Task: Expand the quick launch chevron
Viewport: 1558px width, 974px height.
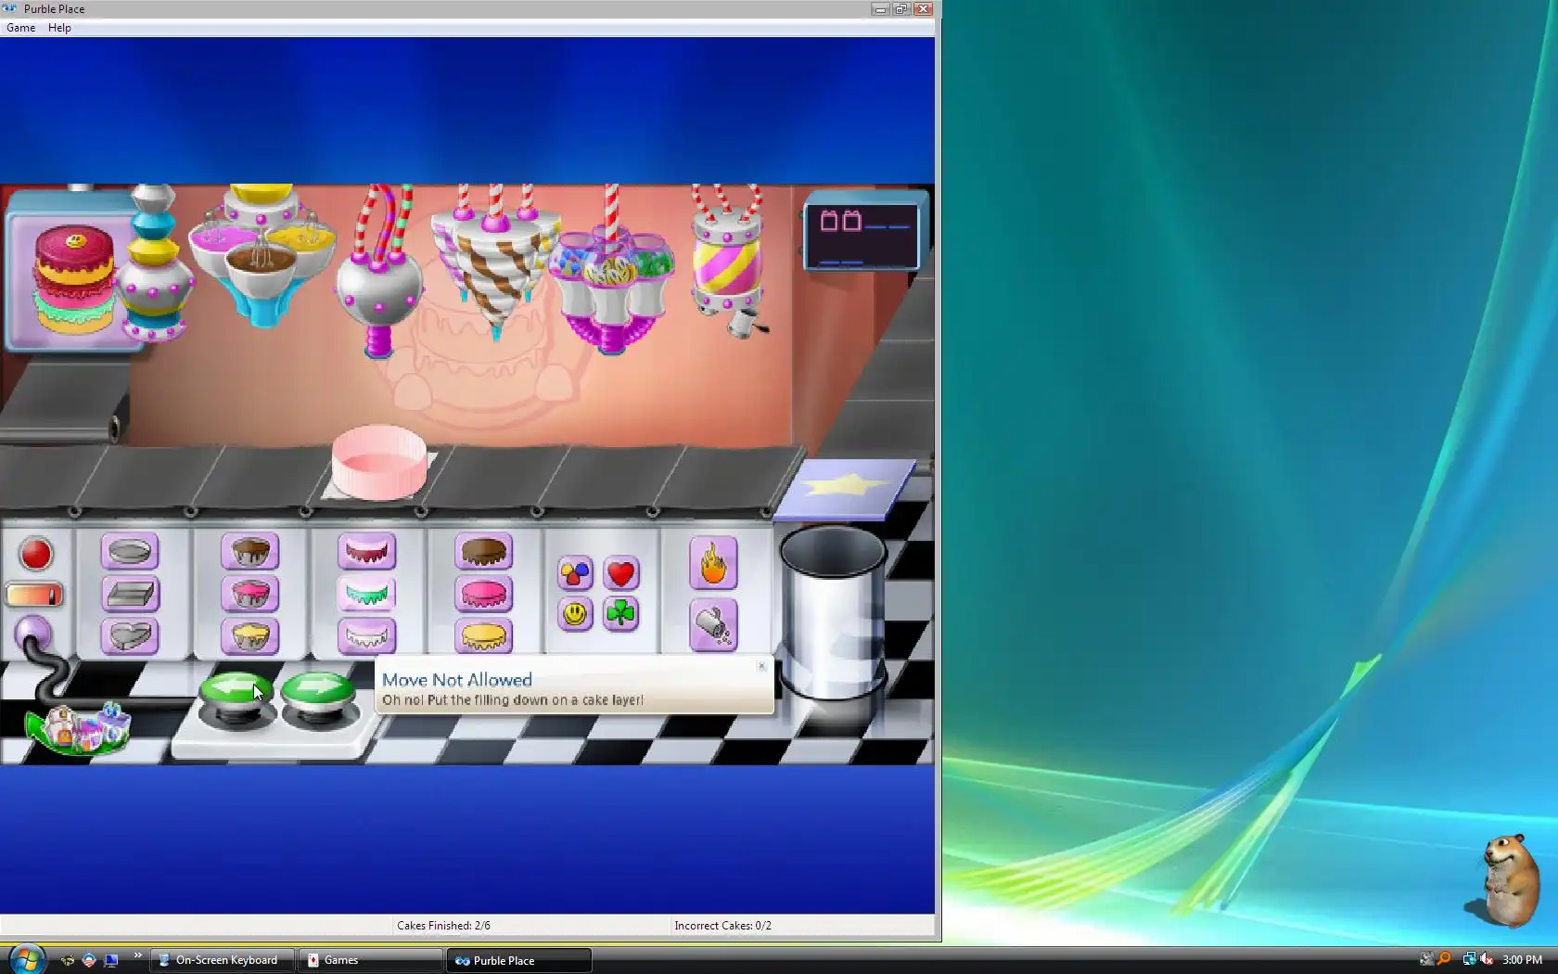Action: click(x=138, y=955)
